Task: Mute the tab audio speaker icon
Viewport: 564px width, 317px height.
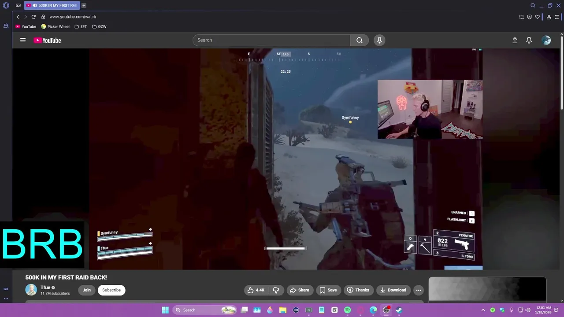Action: 35,6
